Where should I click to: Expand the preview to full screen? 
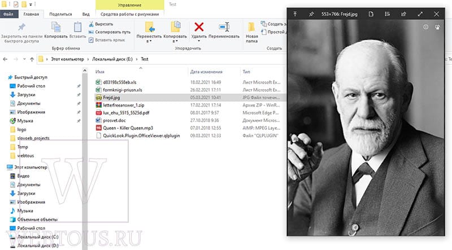pyautogui.click(x=420, y=14)
